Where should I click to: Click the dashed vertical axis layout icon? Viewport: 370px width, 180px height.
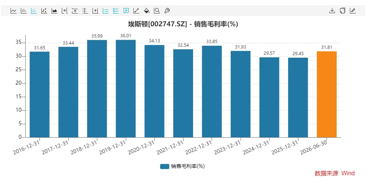(x=85, y=11)
